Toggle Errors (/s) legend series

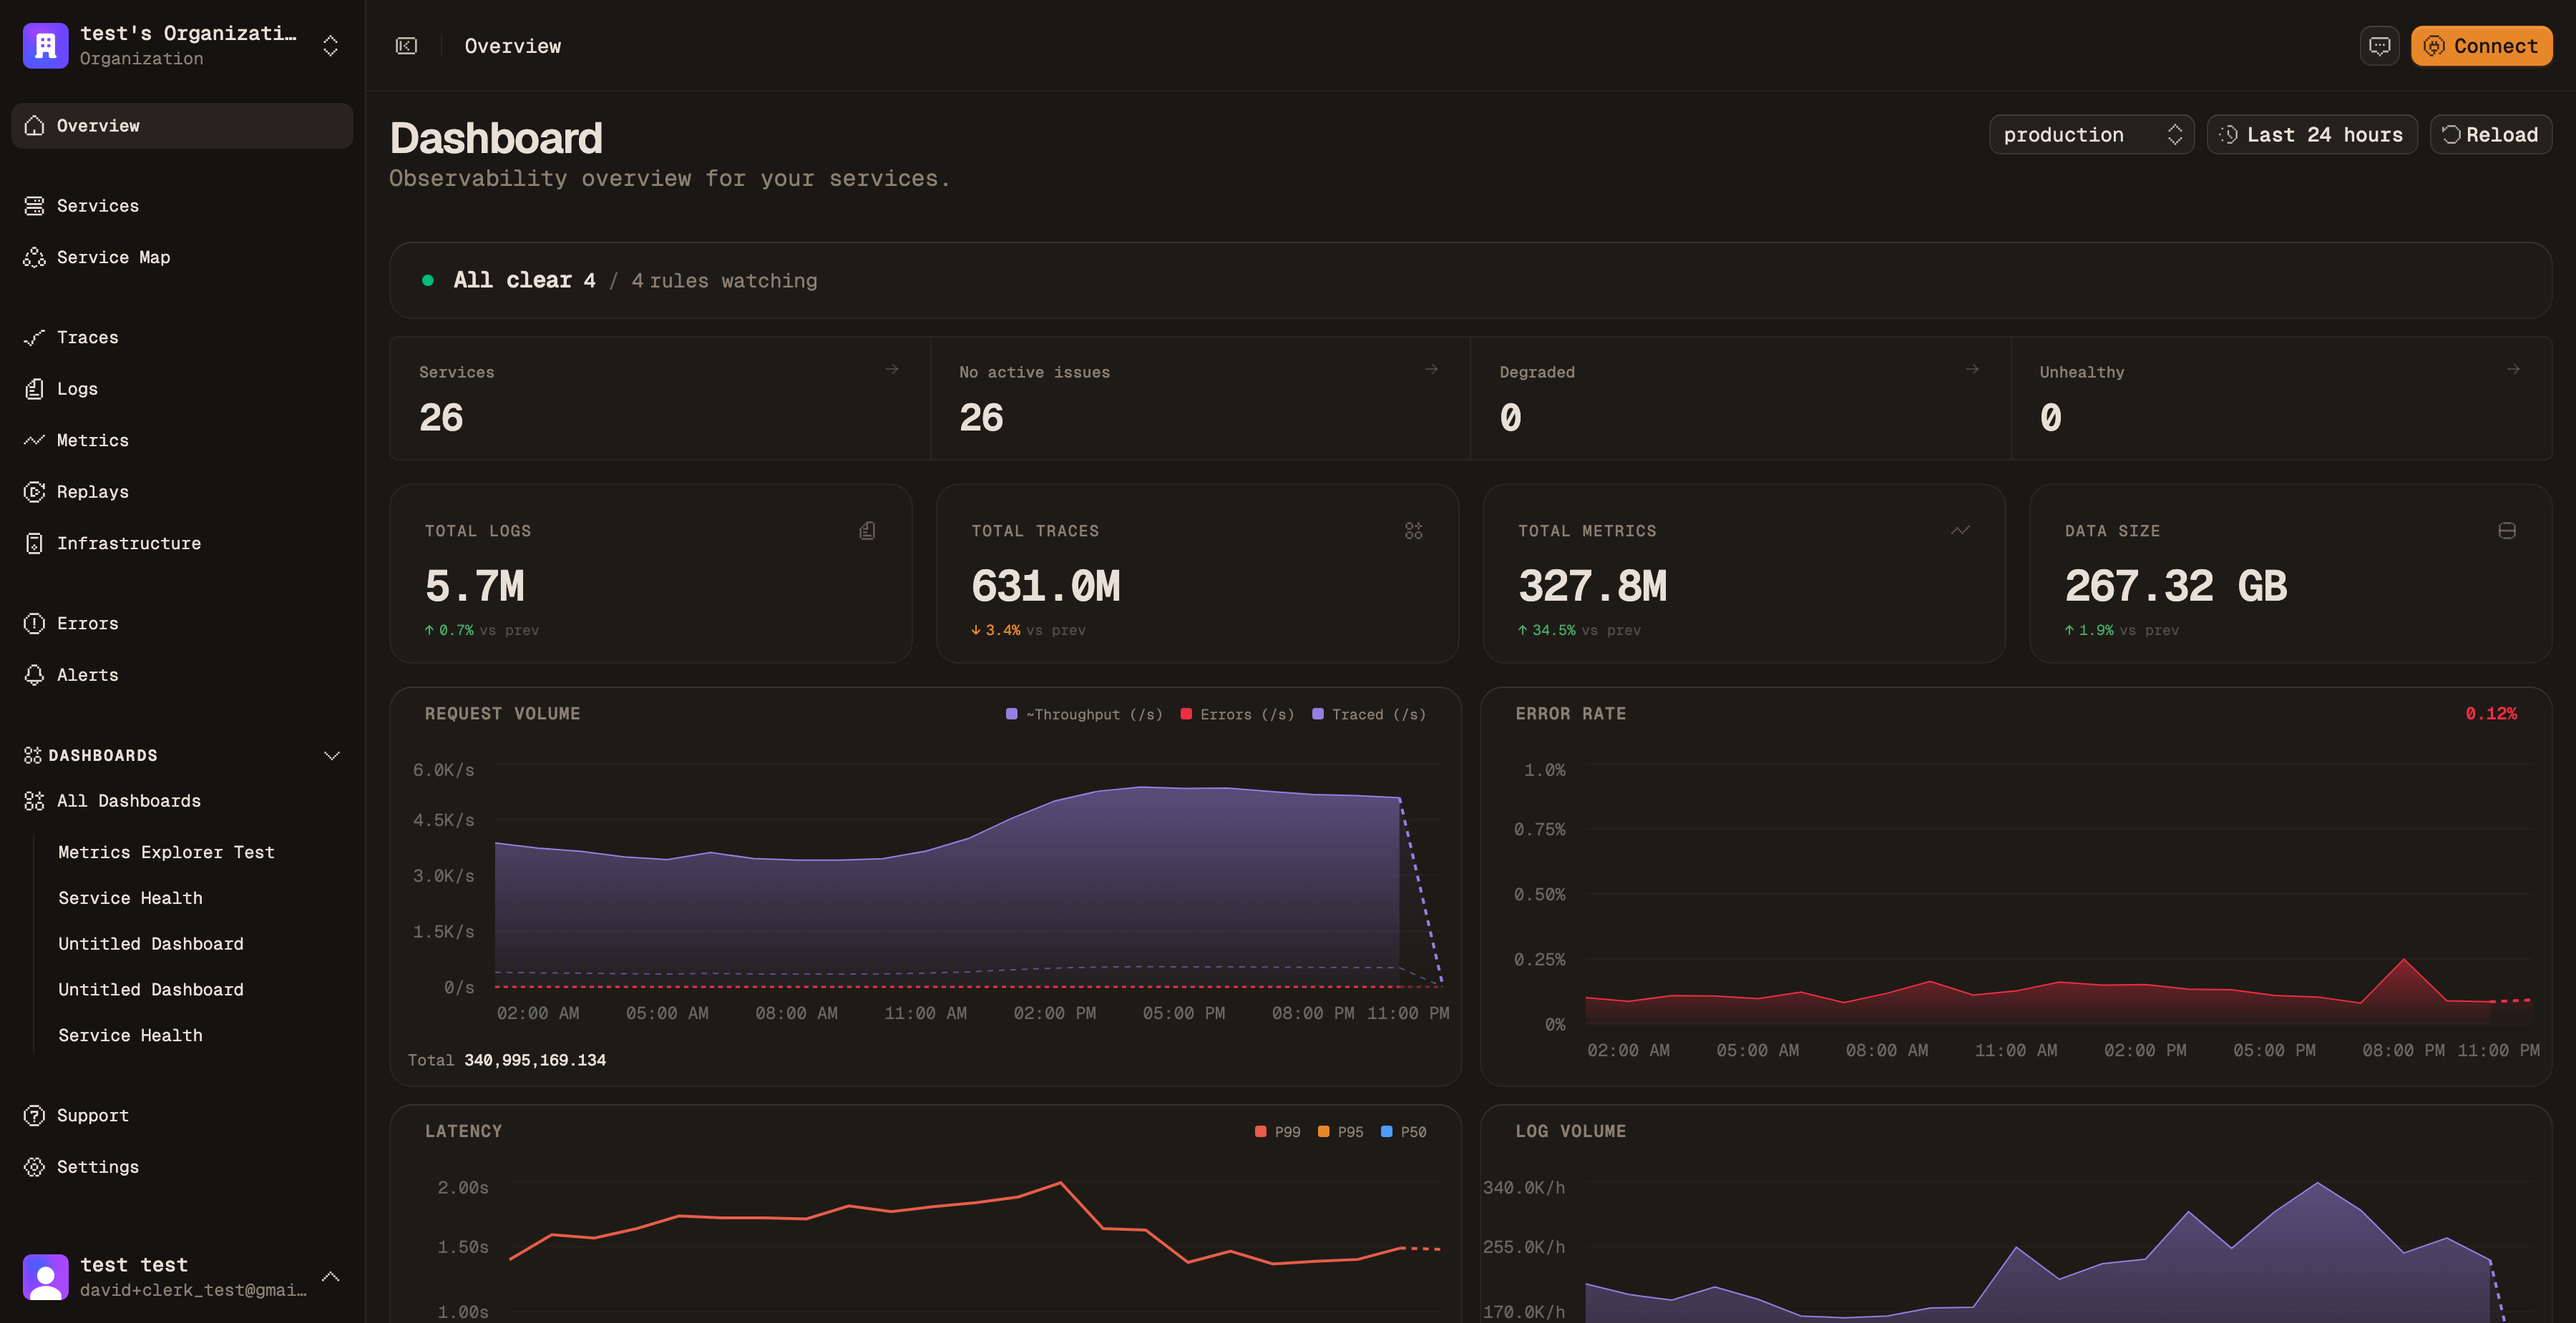[1237, 714]
